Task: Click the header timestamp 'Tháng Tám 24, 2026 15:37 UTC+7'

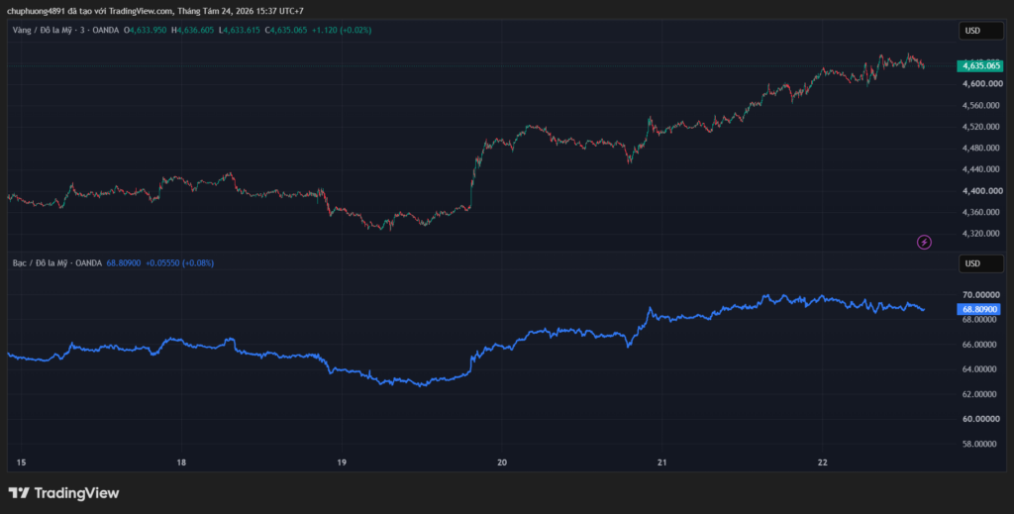Action: [x=241, y=11]
